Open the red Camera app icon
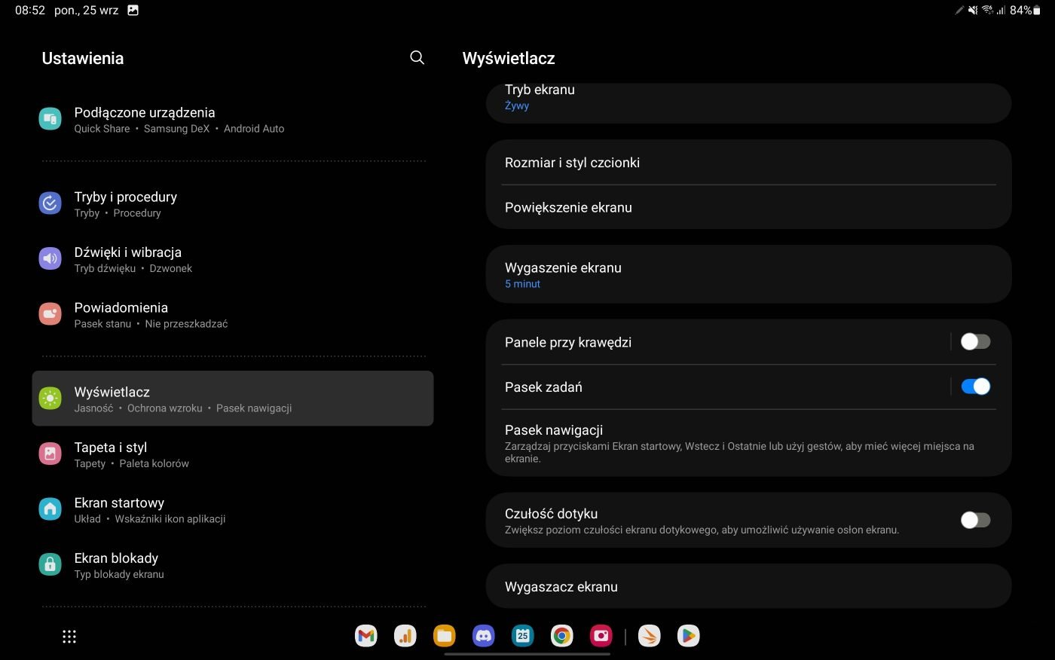 coord(601,636)
